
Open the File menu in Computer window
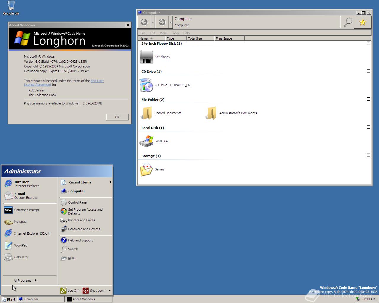point(143,33)
